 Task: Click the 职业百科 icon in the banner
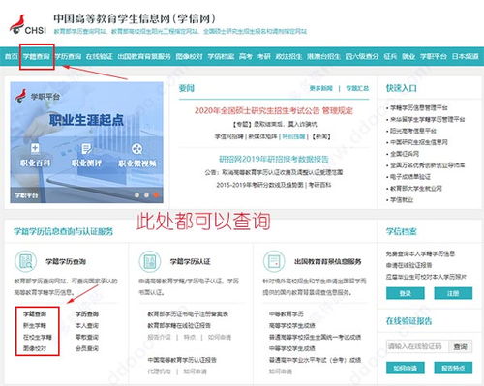click(35, 148)
